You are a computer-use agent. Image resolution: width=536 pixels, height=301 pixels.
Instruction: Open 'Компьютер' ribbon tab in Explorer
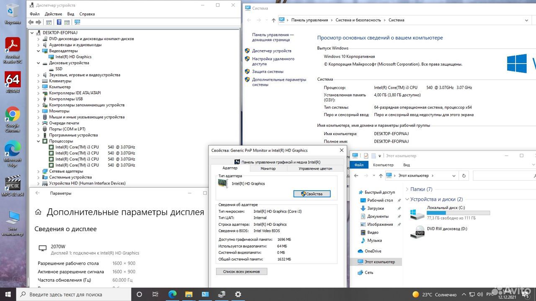click(384, 165)
